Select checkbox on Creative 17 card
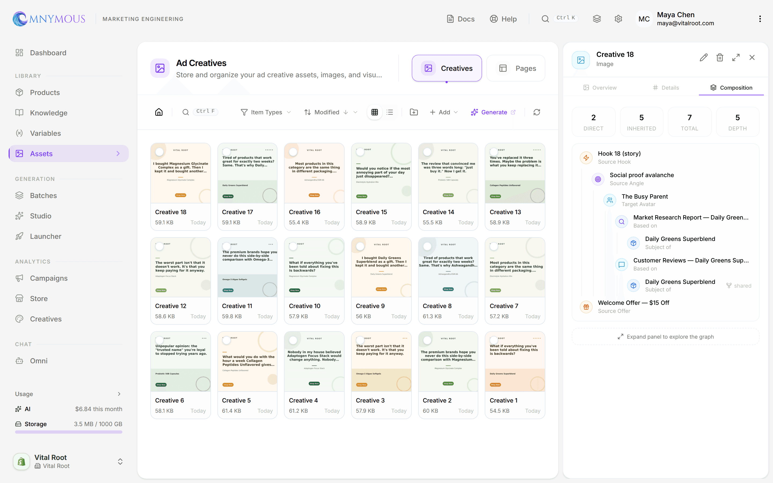 [x=227, y=152]
